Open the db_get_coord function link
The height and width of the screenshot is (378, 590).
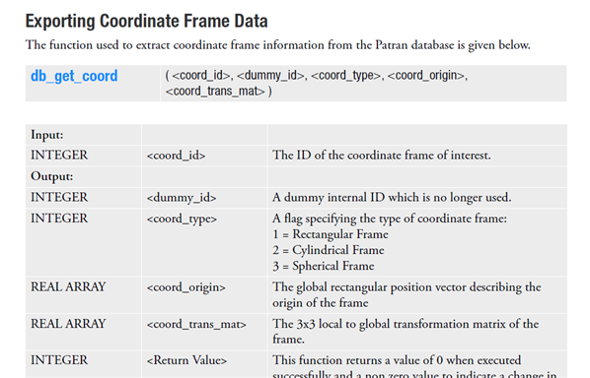(x=74, y=76)
